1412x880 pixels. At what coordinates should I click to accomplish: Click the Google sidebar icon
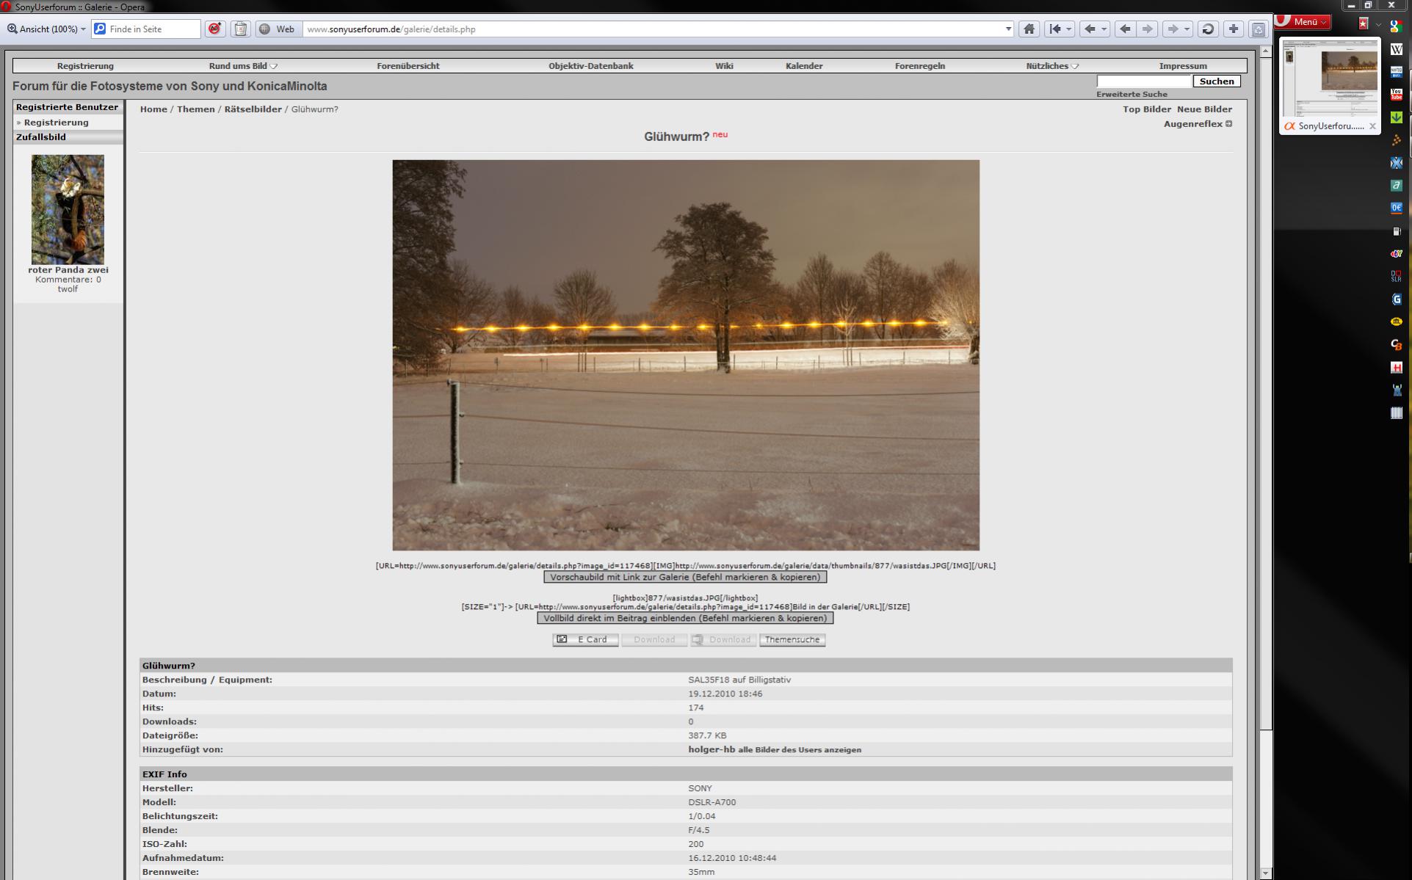click(1396, 26)
